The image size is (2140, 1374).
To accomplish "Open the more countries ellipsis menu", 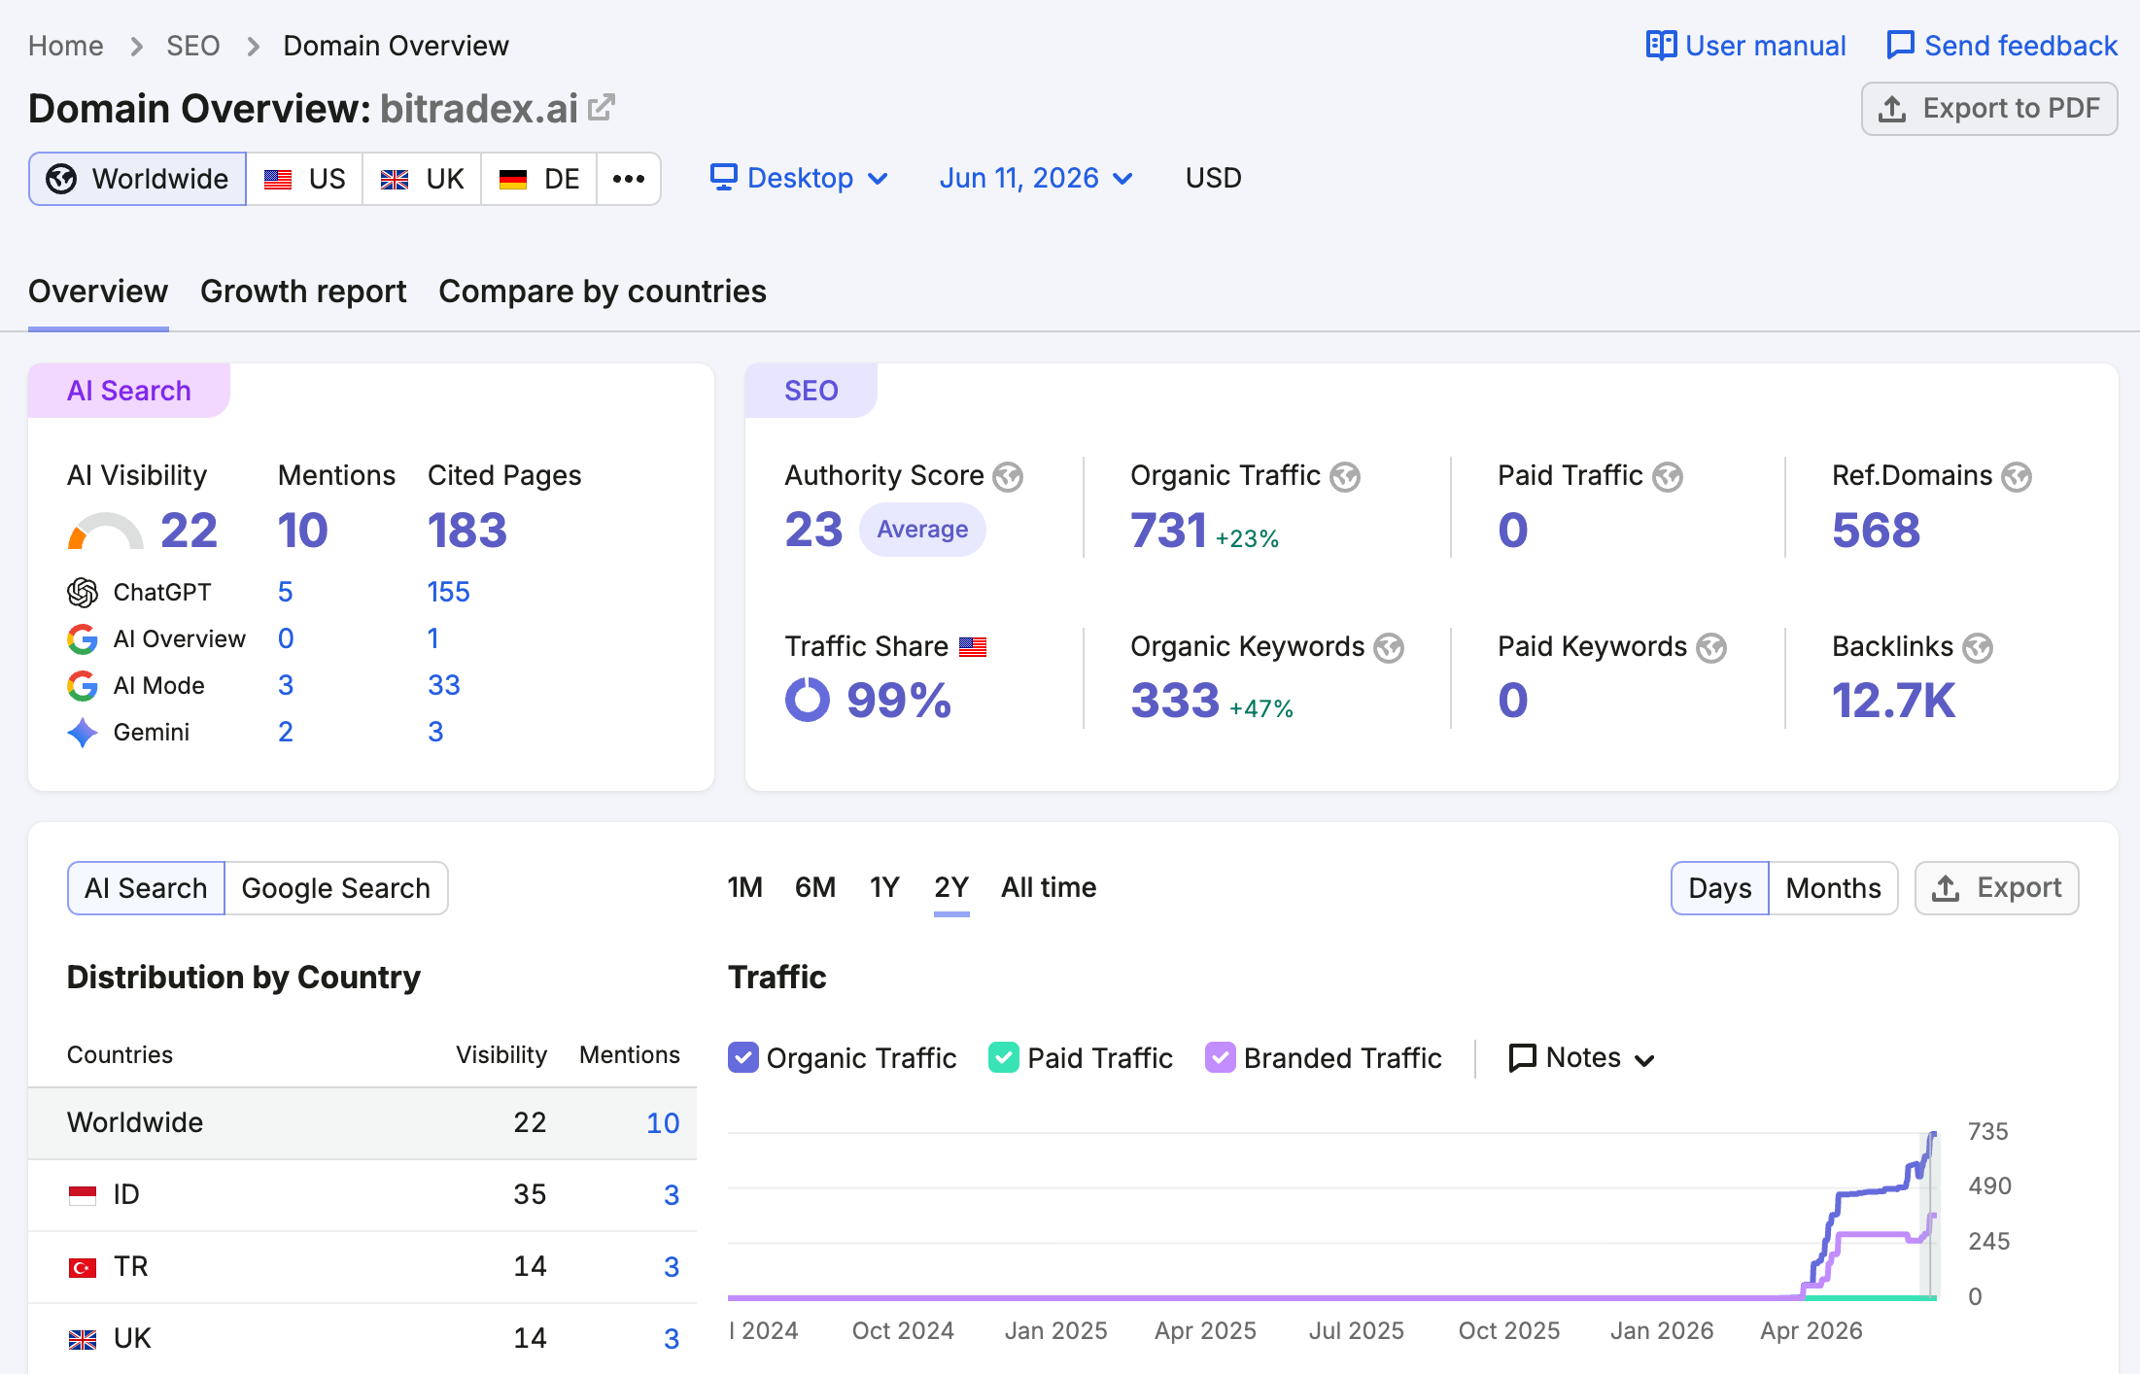I will pos(629,179).
